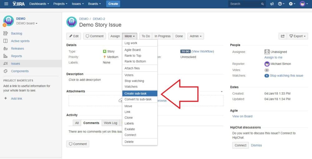Click the Assign to me link
Screen dimensions: 312x159
pos(273,57)
